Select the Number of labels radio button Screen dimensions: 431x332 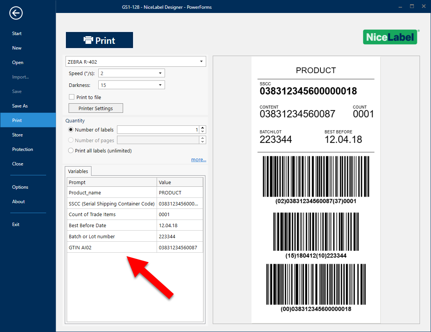pyautogui.click(x=70, y=130)
